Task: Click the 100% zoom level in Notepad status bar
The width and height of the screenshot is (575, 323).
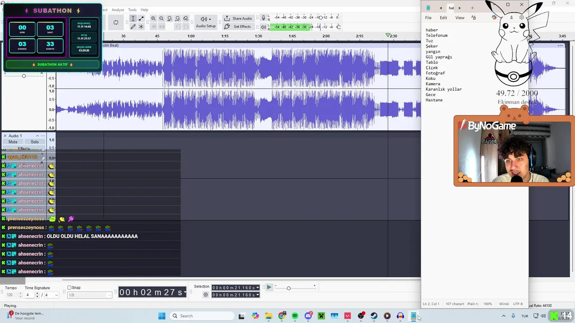Action: [487, 304]
